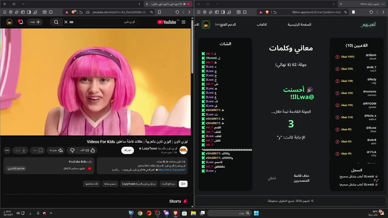Click the حفظ save button

38,150
